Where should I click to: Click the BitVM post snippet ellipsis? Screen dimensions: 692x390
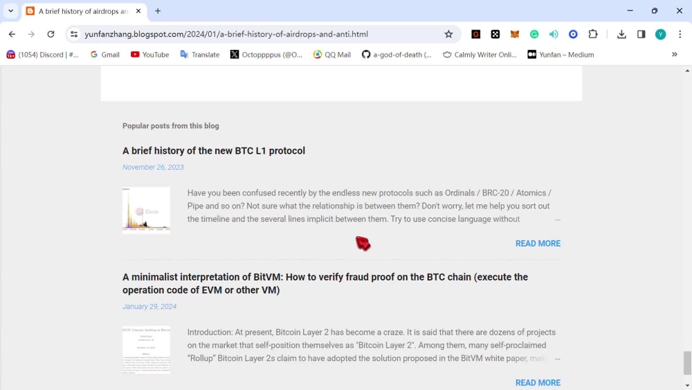(x=558, y=359)
